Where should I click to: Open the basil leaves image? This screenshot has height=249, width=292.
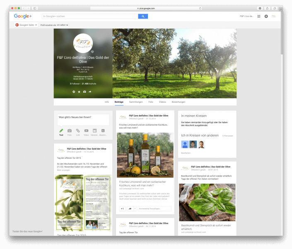tap(207, 203)
